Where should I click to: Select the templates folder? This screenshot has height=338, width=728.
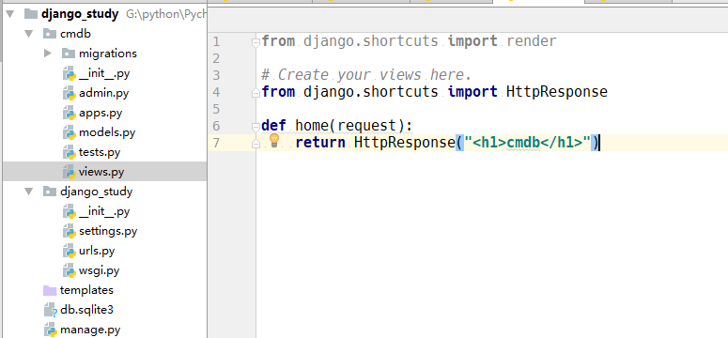pos(86,290)
